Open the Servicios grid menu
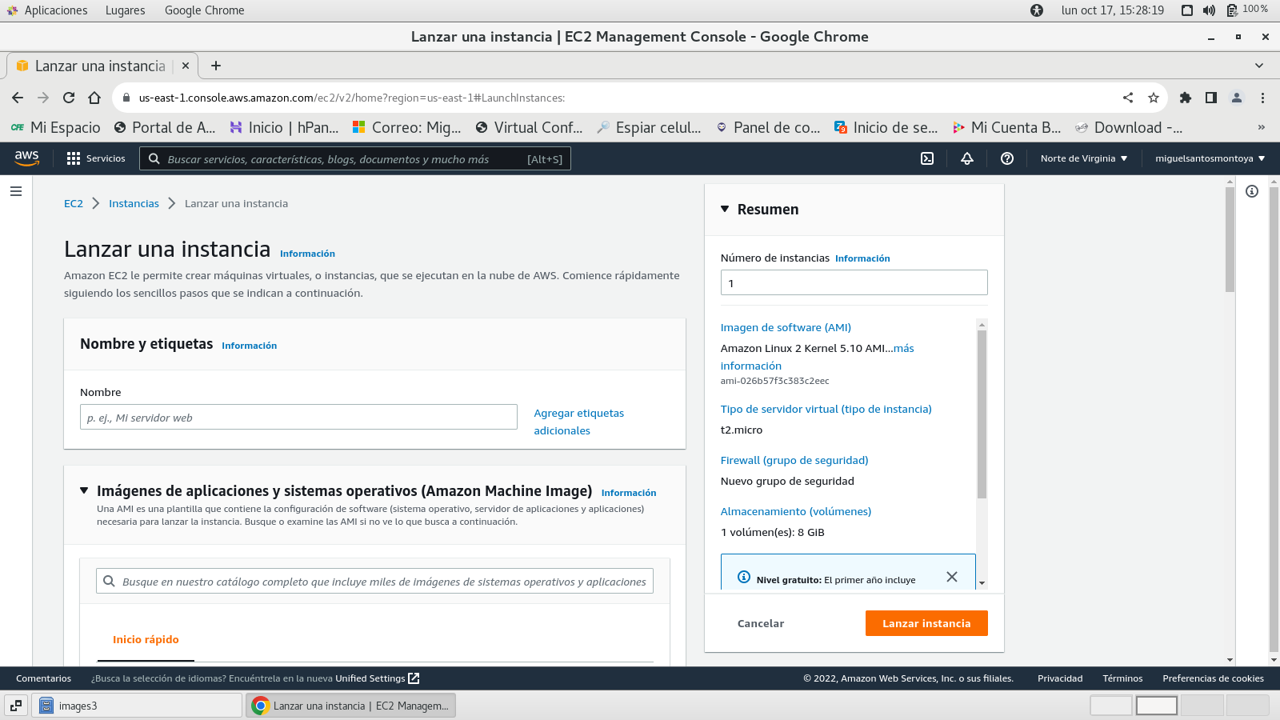This screenshot has width=1280, height=720. (x=96, y=158)
